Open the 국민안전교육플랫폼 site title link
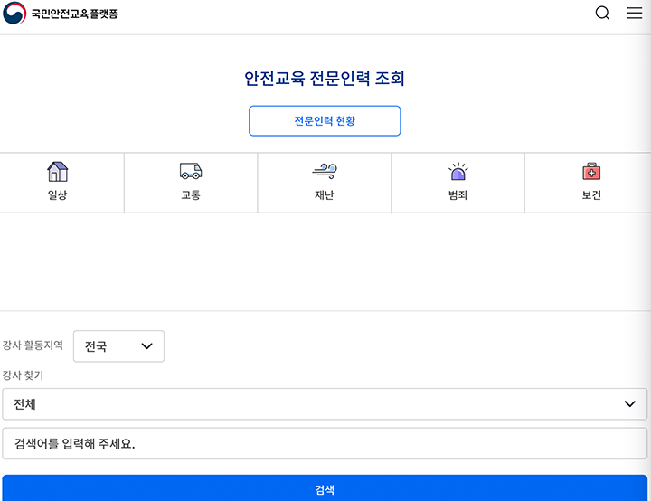This screenshot has height=501, width=651. [74, 14]
